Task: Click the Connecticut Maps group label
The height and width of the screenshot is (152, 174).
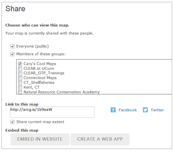Action: [x=40, y=78]
